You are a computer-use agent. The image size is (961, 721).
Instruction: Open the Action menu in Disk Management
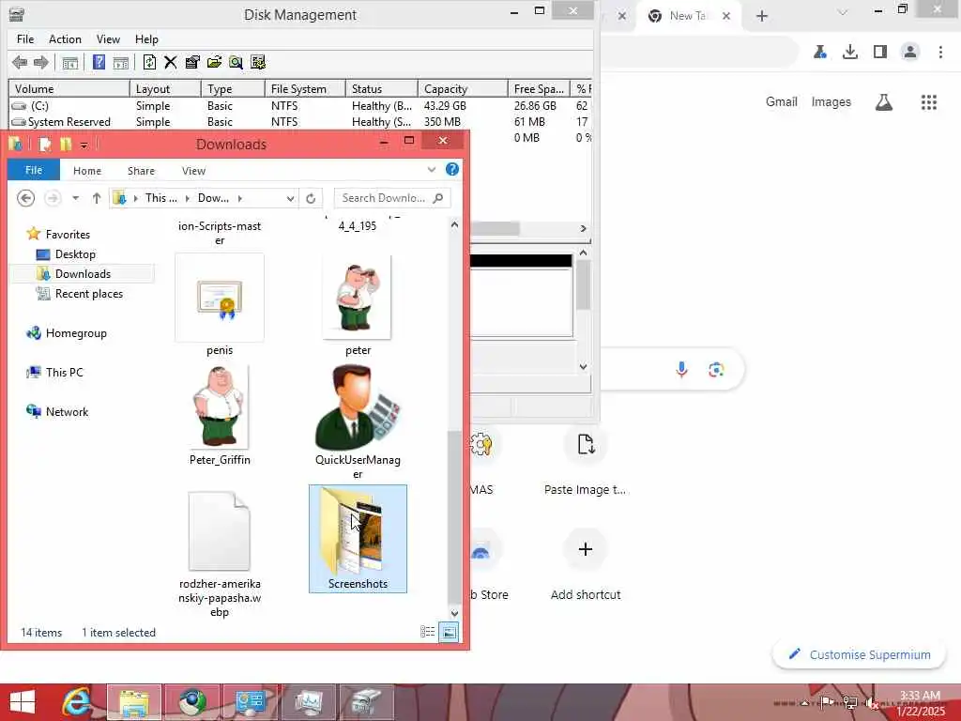(65, 39)
